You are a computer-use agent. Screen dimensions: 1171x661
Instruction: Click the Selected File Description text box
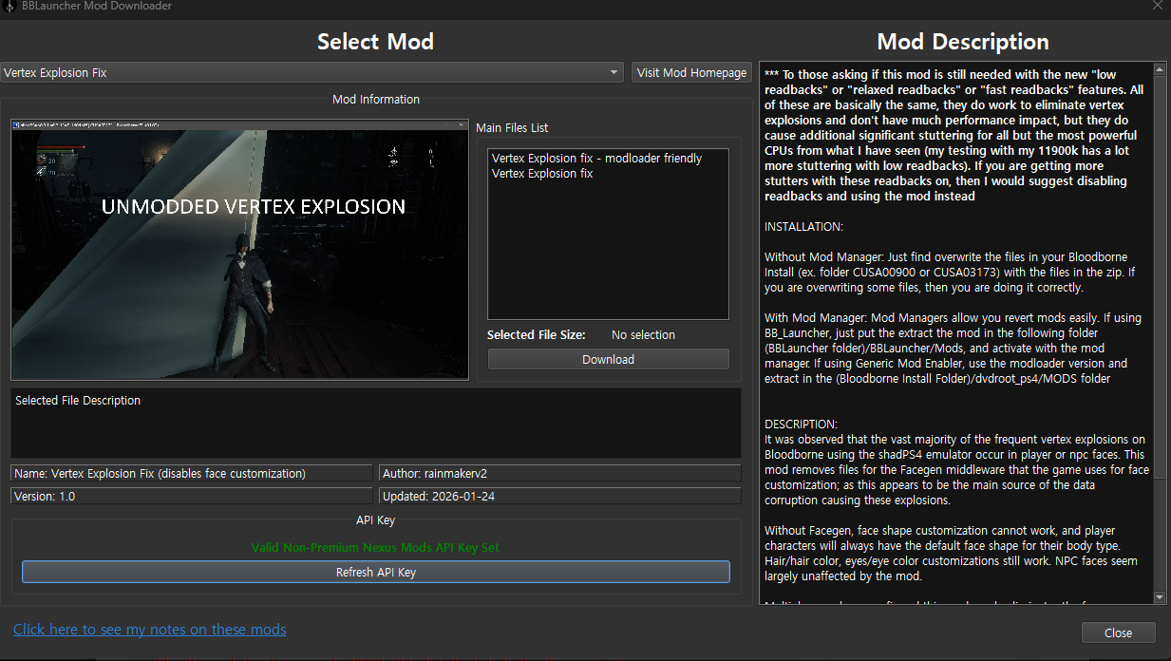tap(376, 423)
